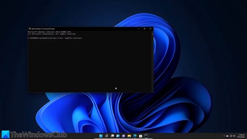Launch Chat from the taskbar
Viewport: 247px width, 139px height.
point(123,136)
